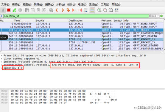Viewport: 165px width, 112px height.
Task: Sort by the Source column header
Action: pos(52,20)
